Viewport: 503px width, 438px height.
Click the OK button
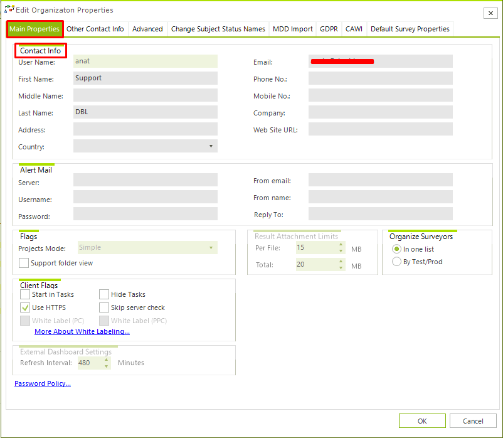422,420
